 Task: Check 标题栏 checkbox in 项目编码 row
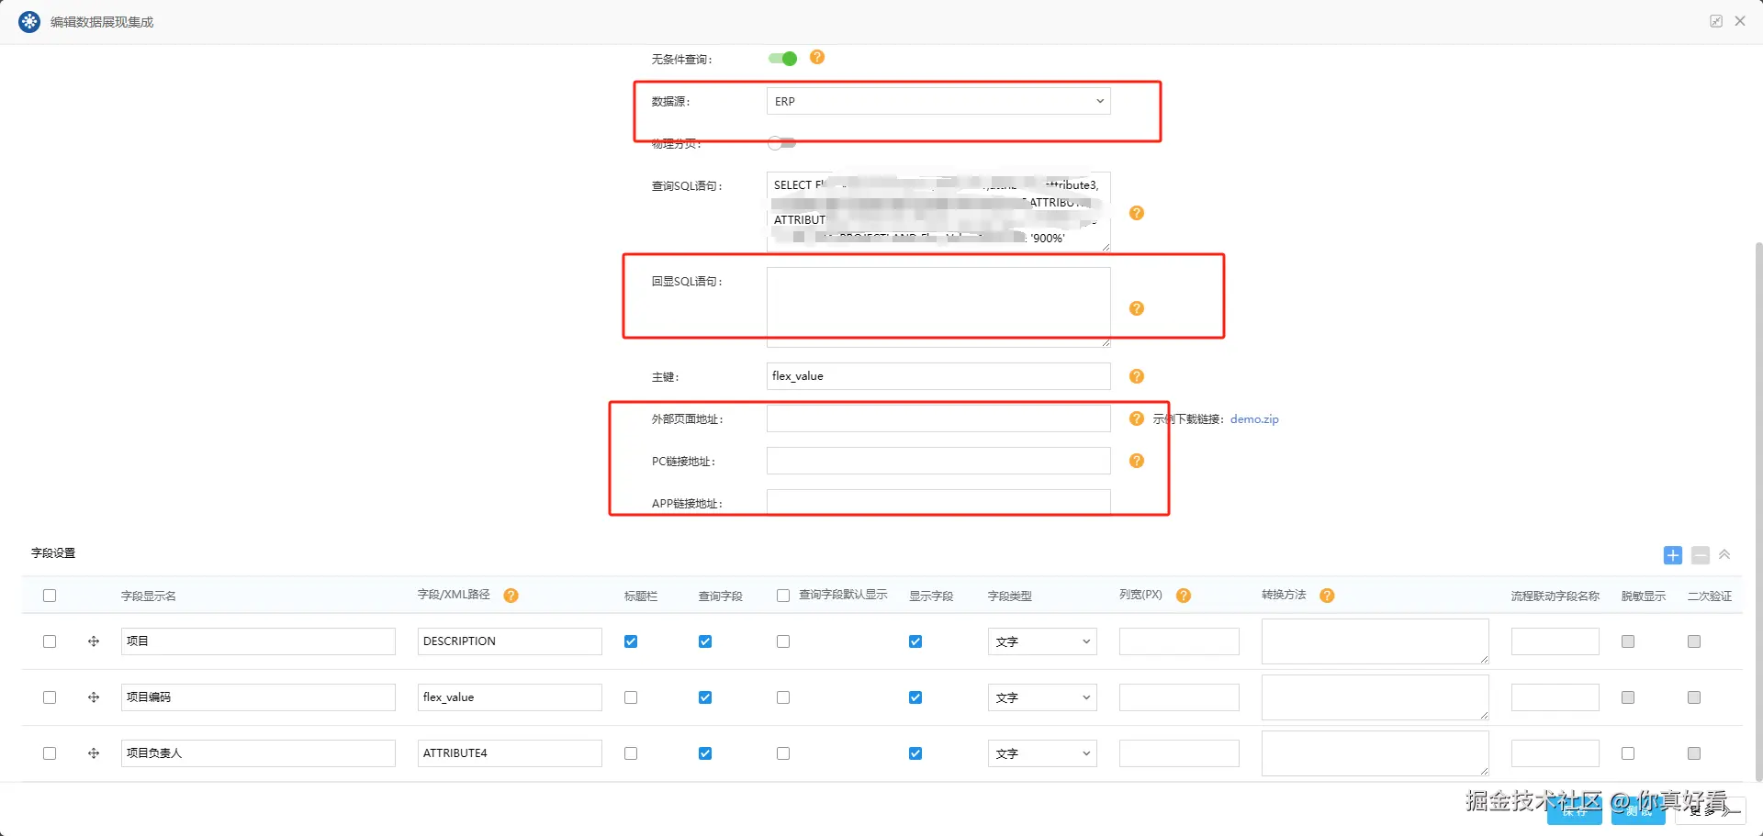click(x=631, y=697)
